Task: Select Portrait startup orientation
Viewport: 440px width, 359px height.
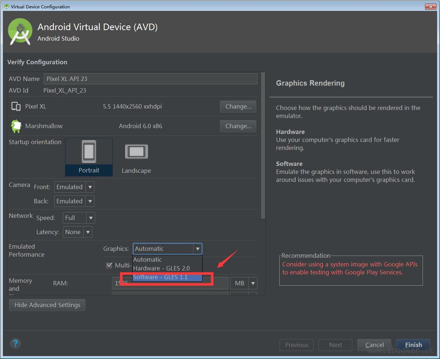Action: [89, 157]
